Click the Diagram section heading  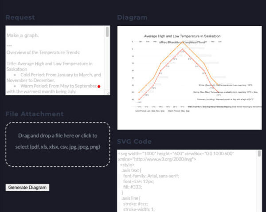(132, 17)
